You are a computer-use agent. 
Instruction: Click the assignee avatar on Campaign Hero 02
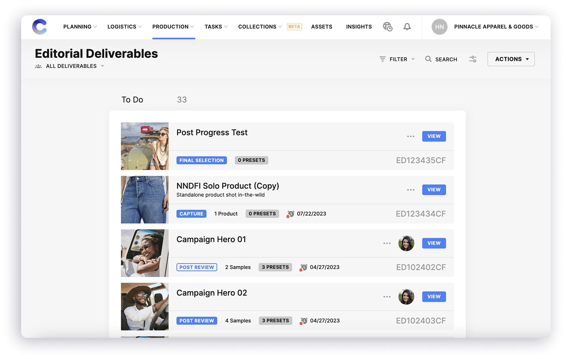coord(406,297)
